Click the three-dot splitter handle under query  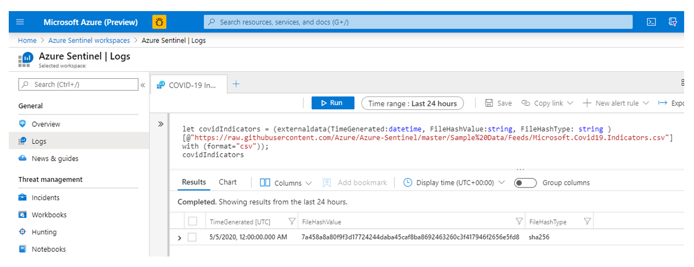point(520,169)
